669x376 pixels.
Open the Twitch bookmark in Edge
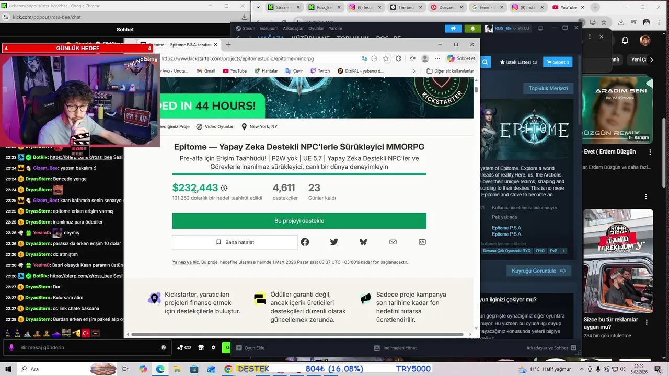click(x=320, y=71)
